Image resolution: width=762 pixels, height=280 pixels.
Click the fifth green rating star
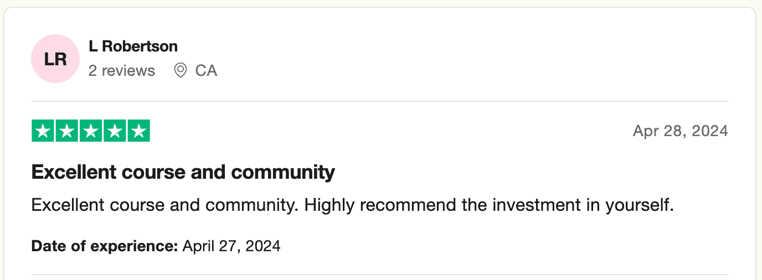tap(138, 131)
